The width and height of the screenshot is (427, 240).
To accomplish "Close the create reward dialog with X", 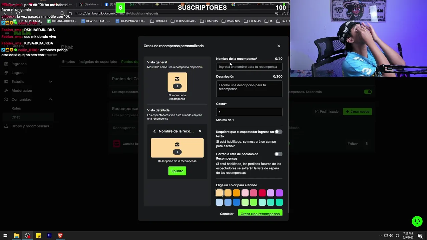I will [279, 46].
